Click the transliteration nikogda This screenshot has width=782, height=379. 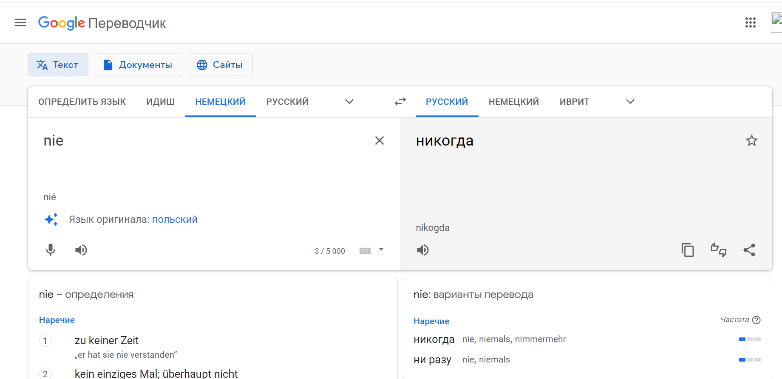pyautogui.click(x=433, y=227)
